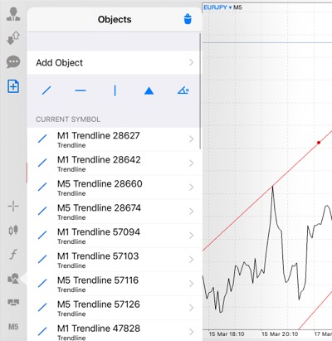Viewport: 332px width, 341px height.
Task: Click the 15 Mar 18:10 time label
Action: 227,334
